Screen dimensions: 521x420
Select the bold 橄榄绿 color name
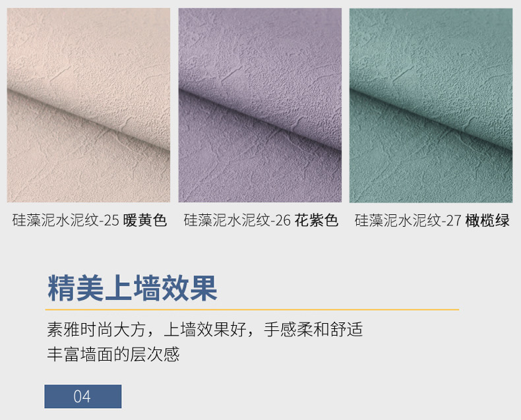[x=487, y=220]
